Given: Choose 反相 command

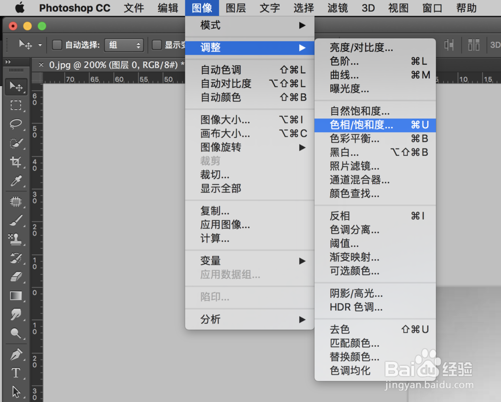Looking at the screenshot, I should 375,216.
